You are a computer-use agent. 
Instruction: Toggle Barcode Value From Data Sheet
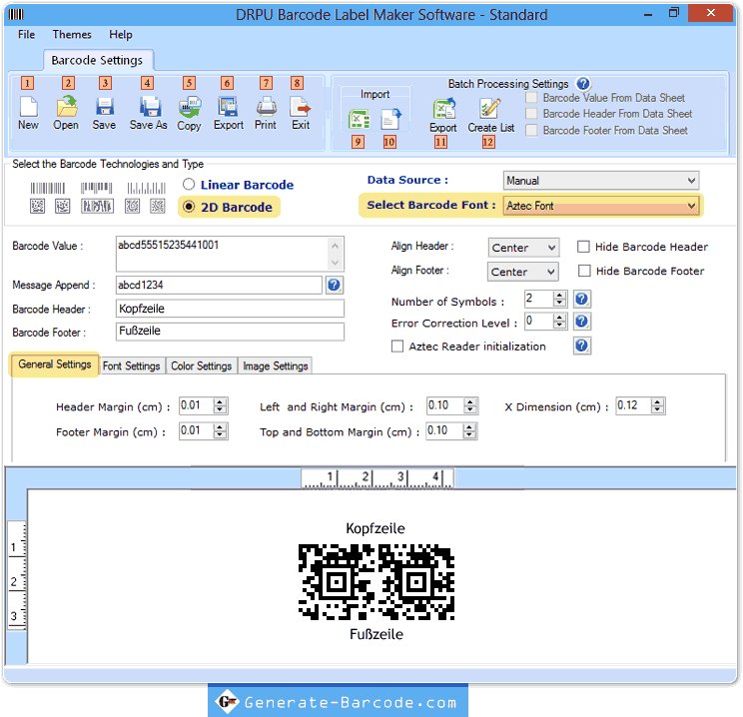[531, 98]
